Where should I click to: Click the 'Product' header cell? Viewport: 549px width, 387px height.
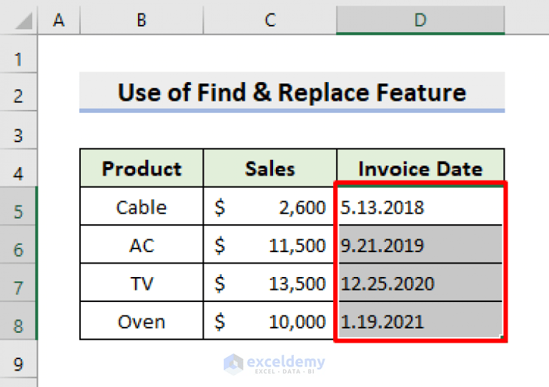click(142, 169)
